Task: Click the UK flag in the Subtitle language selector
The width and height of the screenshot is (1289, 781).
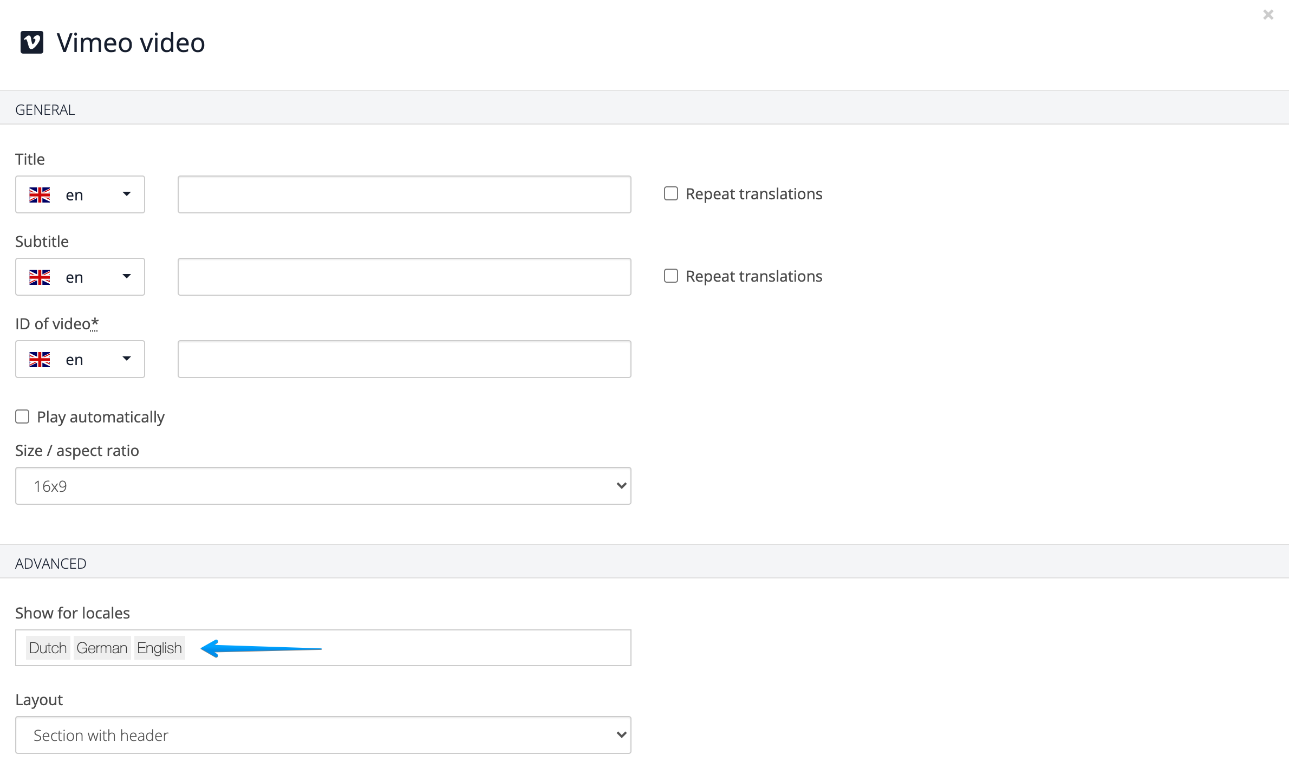Action: (40, 277)
